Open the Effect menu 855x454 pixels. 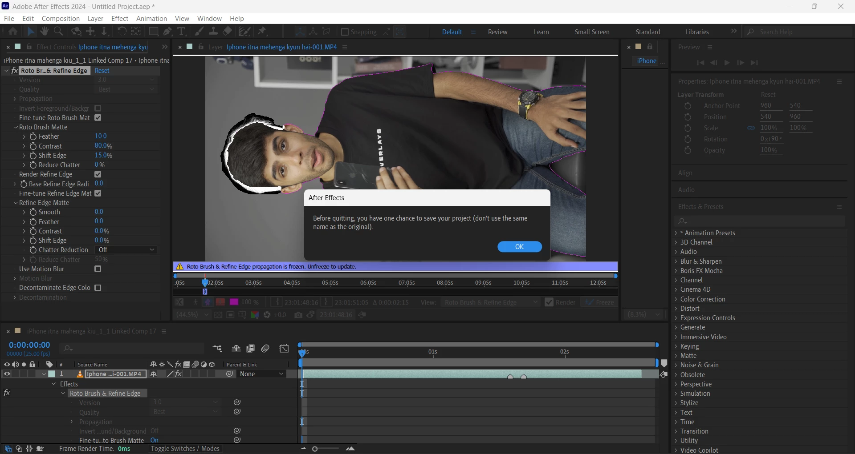tap(120, 18)
